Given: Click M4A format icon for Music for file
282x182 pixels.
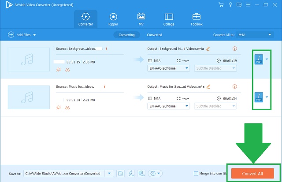Looking at the screenshot, I should (x=259, y=97).
